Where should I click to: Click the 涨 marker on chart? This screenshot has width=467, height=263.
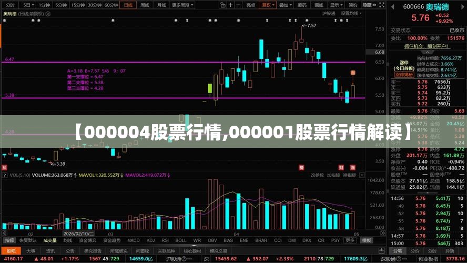coord(353,167)
